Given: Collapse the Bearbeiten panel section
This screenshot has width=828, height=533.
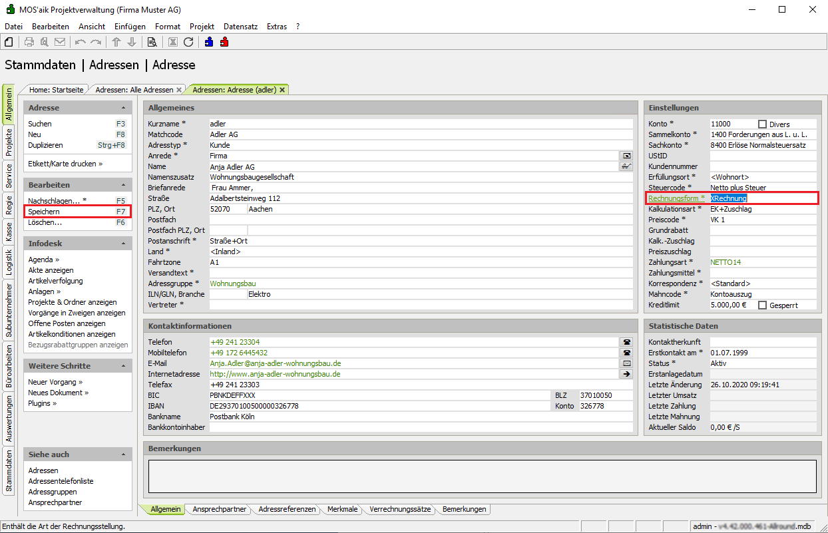Looking at the screenshot, I should (123, 185).
